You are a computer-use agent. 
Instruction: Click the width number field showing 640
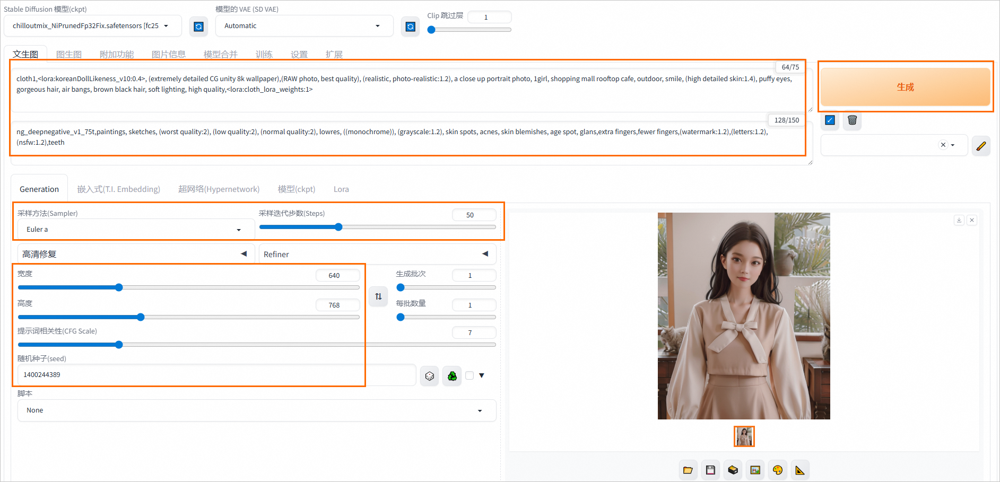[x=337, y=275]
